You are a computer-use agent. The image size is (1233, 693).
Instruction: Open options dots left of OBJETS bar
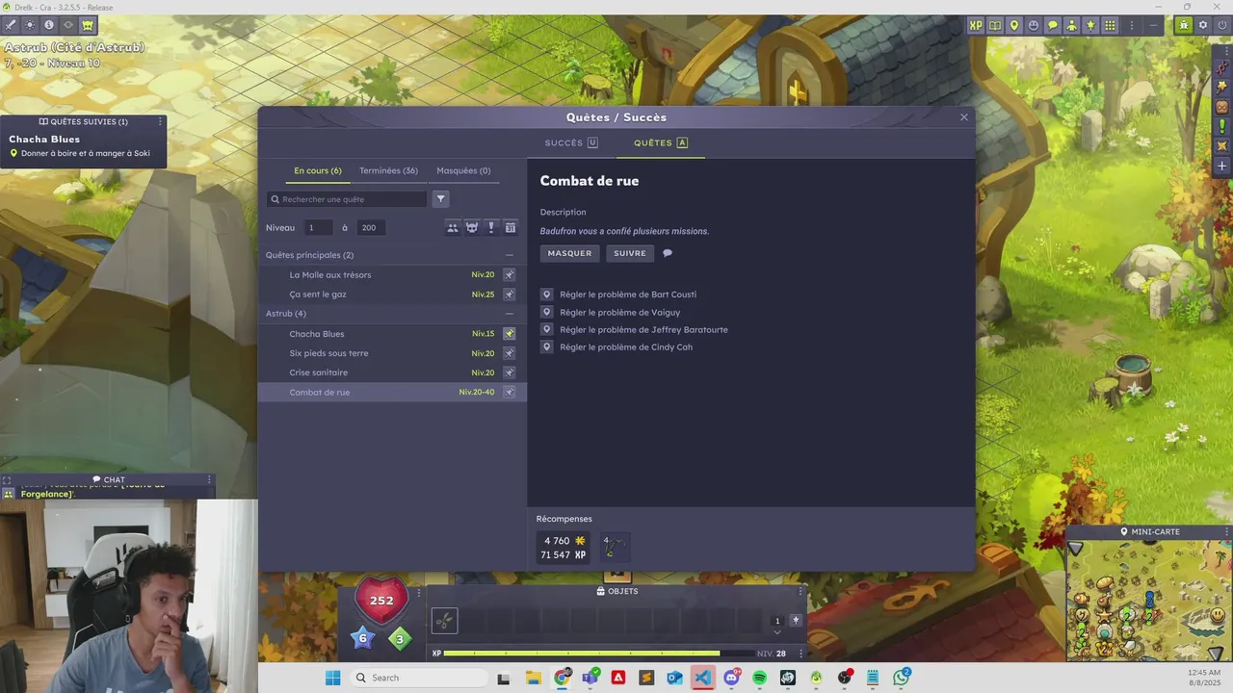coord(419,592)
